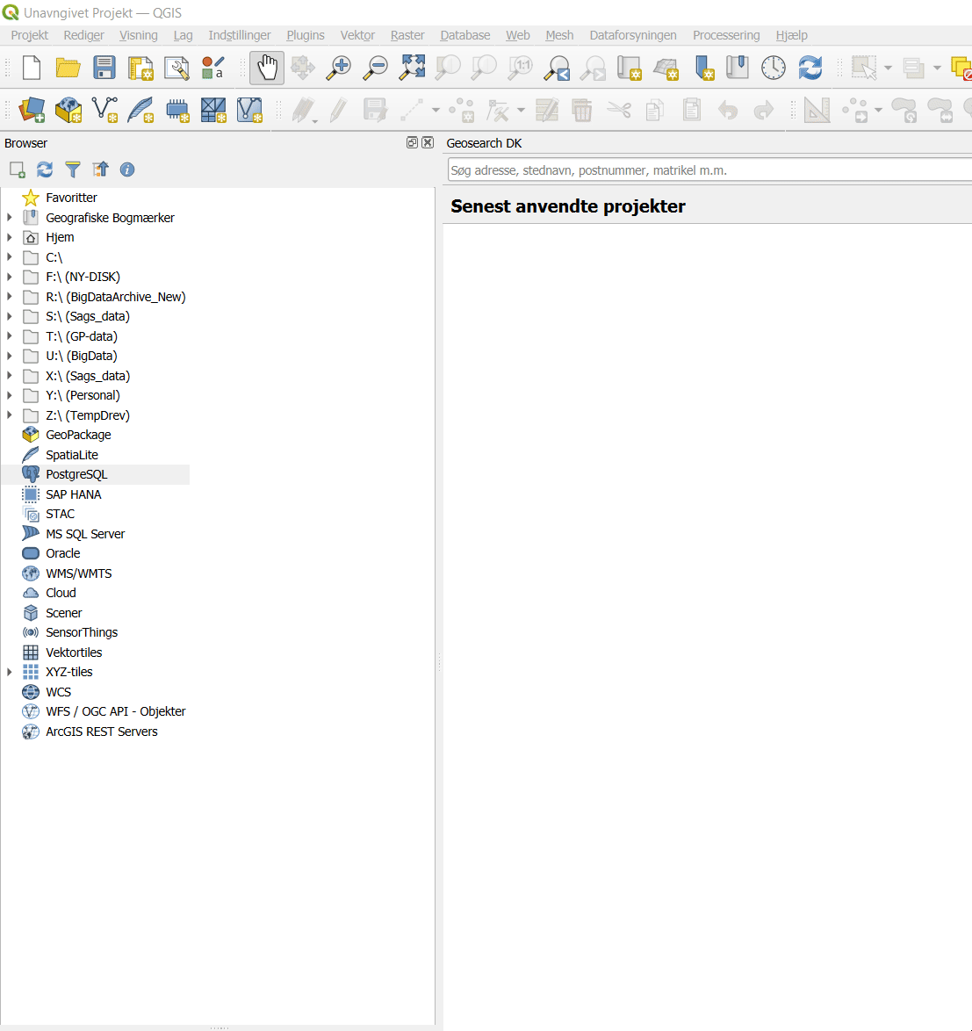Select WFS / OGC API - Objekter entry

pos(115,711)
